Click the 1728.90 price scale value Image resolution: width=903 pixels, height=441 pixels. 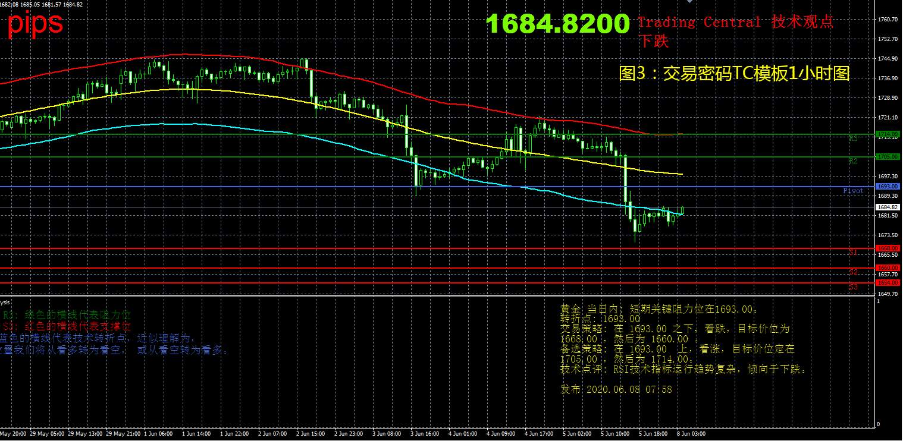(888, 98)
